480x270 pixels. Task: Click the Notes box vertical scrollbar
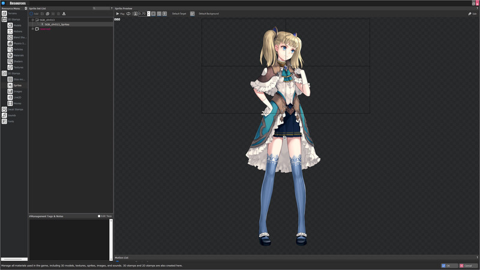click(x=111, y=240)
